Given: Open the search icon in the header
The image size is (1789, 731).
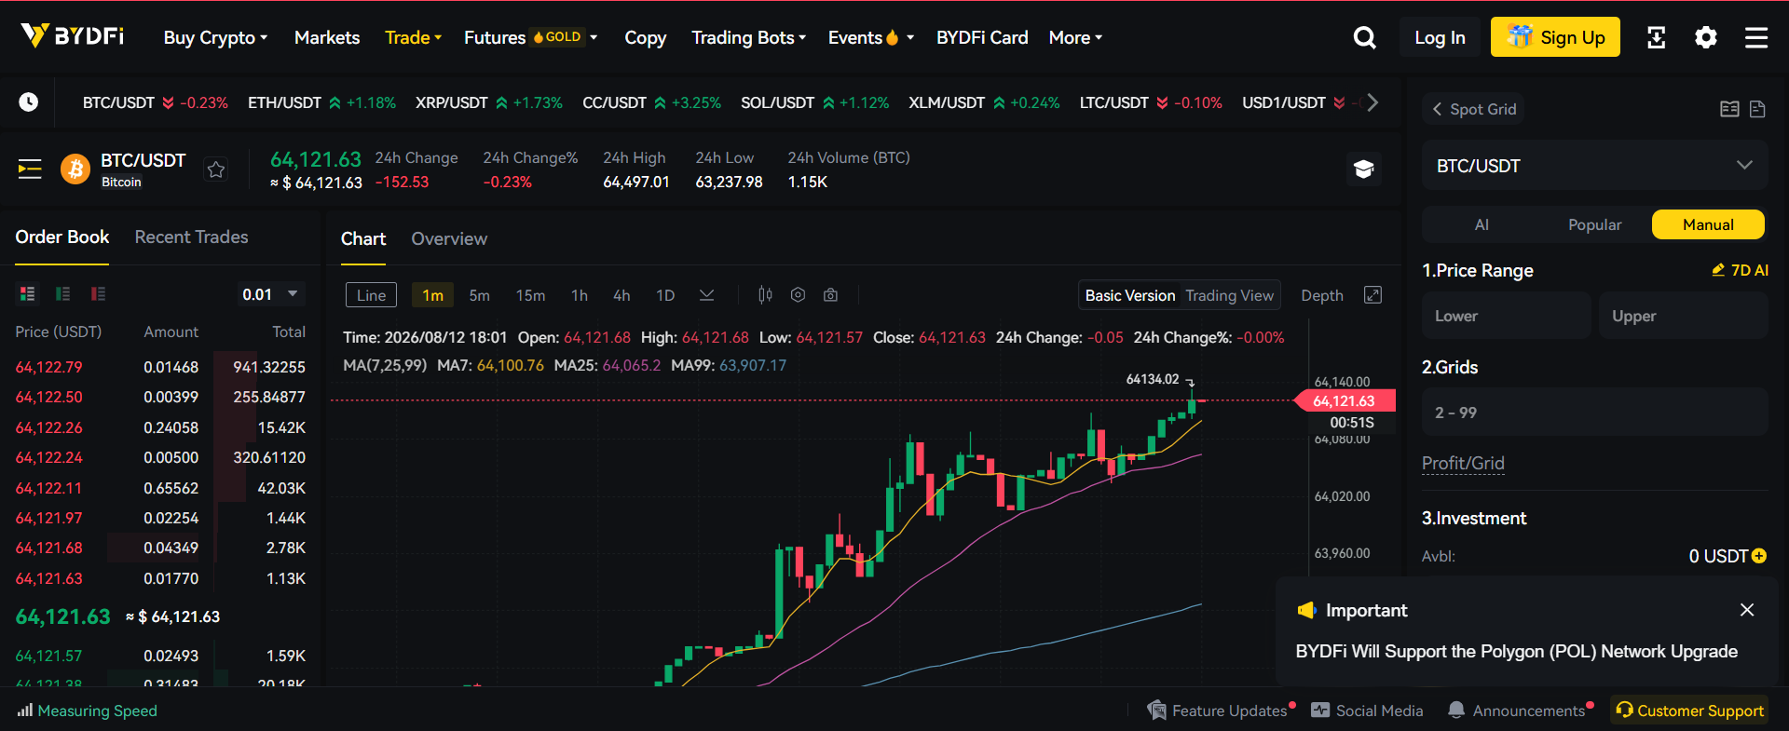Looking at the screenshot, I should (x=1364, y=37).
